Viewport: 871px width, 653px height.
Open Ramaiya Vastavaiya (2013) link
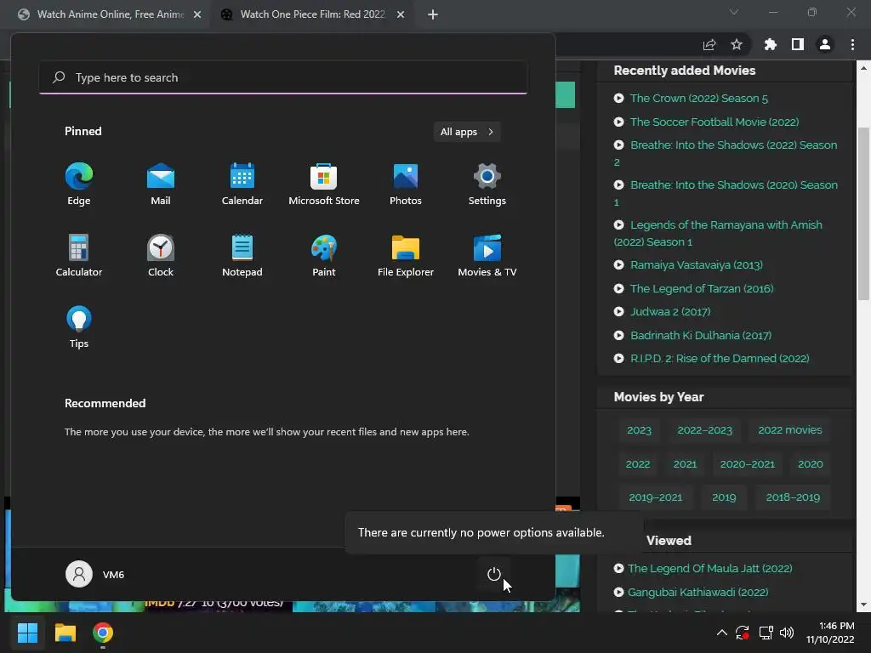pos(696,265)
